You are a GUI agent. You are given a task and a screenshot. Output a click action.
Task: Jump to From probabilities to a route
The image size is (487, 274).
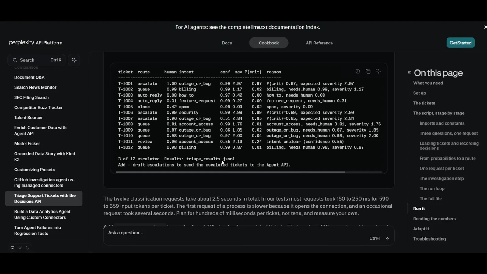click(447, 158)
